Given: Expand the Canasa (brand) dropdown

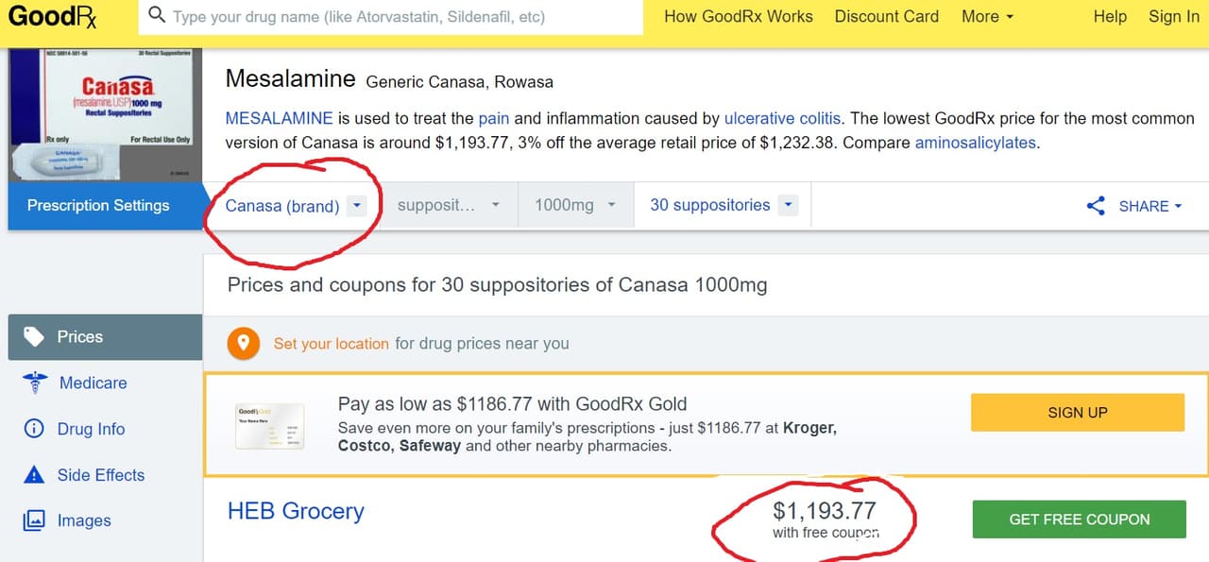Looking at the screenshot, I should pos(356,206).
